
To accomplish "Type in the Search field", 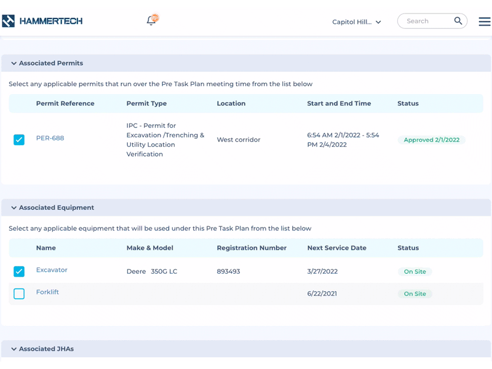I will pos(427,21).
